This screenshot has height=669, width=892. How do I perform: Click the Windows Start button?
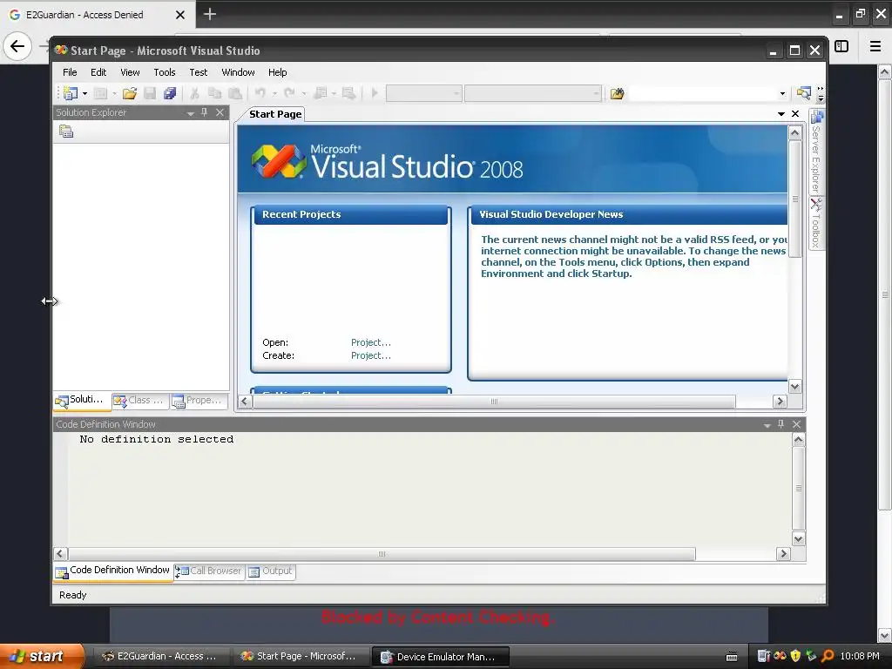pyautogui.click(x=42, y=657)
